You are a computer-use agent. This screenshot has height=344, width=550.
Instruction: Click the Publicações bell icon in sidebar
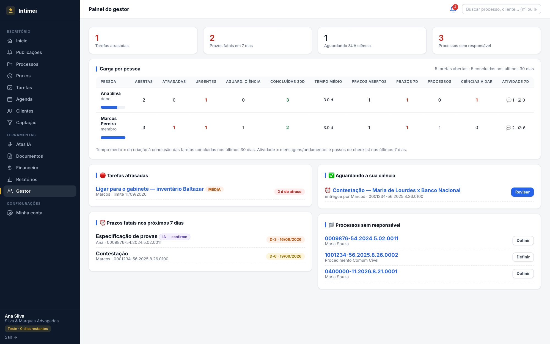click(10, 52)
